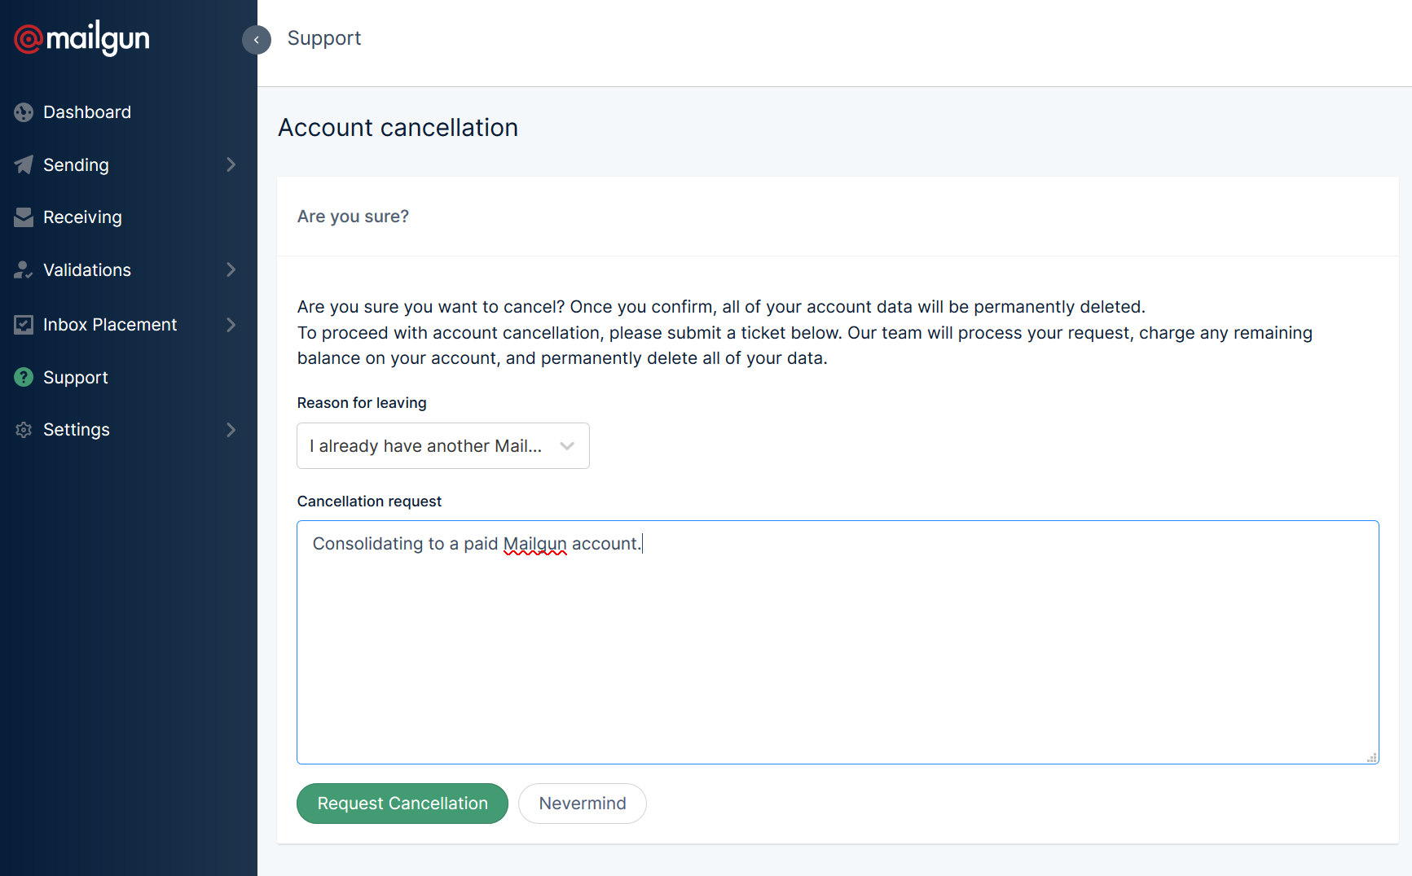Viewport: 1412px width, 876px height.
Task: Expand the Settings submenu chevron
Action: click(231, 430)
